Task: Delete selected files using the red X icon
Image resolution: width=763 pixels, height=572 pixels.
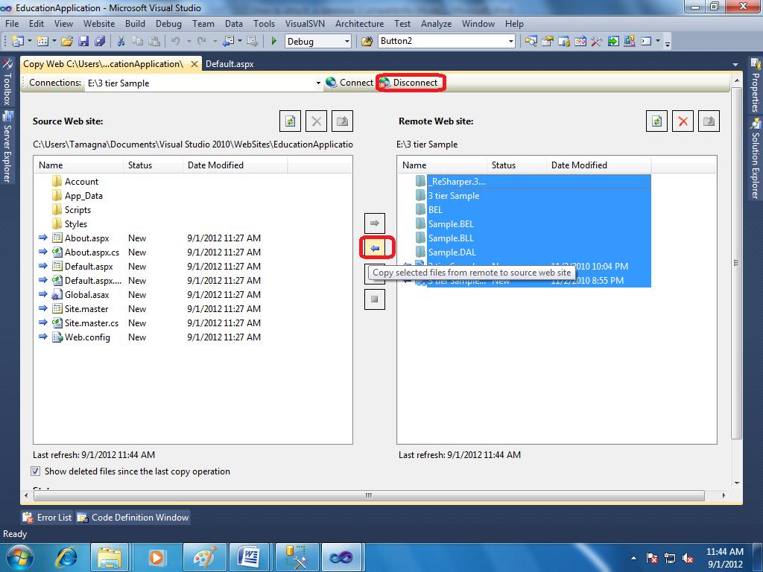Action: click(x=683, y=121)
